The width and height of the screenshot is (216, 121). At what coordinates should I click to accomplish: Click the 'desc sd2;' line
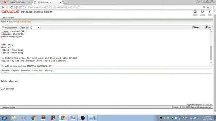7,47
